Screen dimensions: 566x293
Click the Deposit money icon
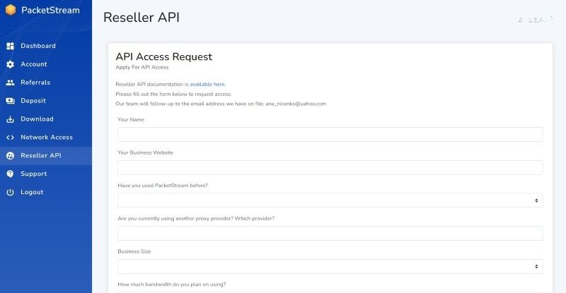[10, 101]
